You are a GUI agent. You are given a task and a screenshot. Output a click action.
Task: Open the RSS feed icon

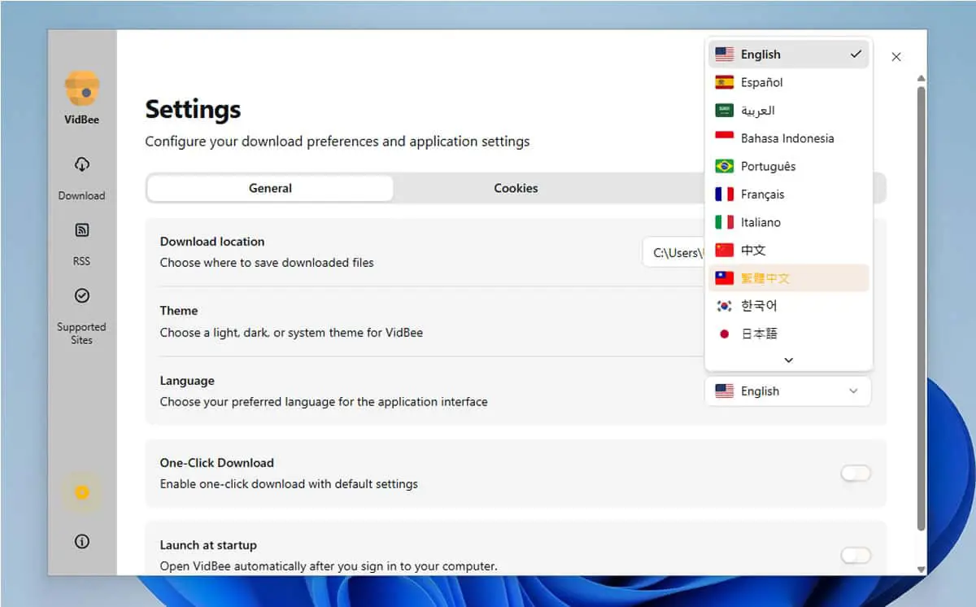tap(81, 231)
